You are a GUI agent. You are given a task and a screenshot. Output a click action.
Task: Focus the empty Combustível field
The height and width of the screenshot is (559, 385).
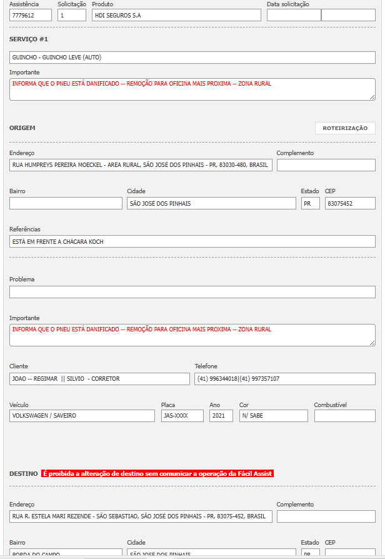344,416
